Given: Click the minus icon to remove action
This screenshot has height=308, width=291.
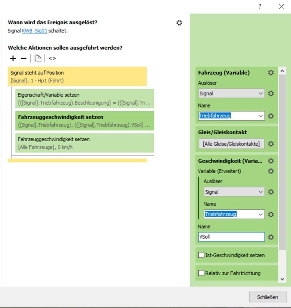Looking at the screenshot, I should tap(23, 58).
